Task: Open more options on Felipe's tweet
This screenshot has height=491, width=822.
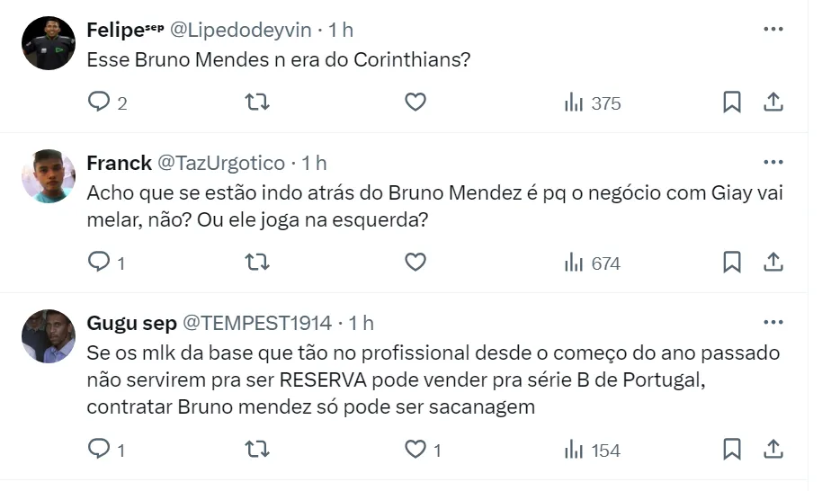Action: (x=773, y=29)
